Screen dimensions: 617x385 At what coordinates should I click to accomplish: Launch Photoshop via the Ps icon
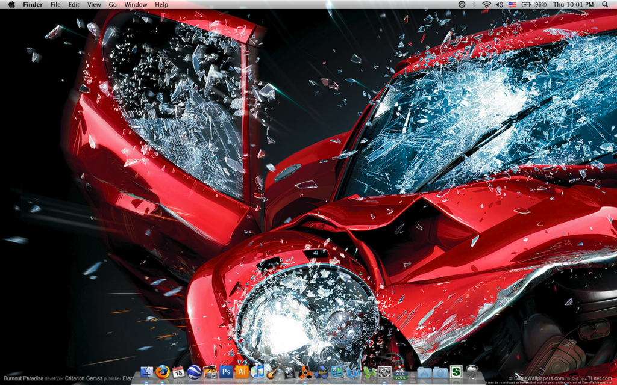(226, 372)
